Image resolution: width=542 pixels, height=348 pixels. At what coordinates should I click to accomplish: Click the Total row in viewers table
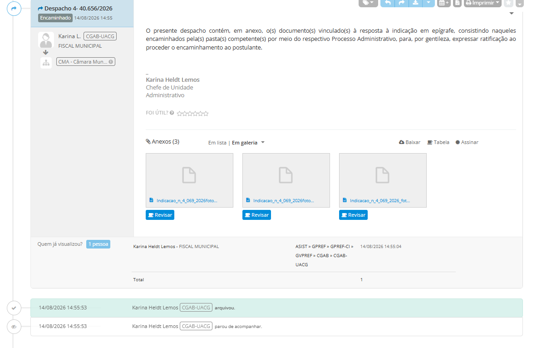click(x=293, y=279)
